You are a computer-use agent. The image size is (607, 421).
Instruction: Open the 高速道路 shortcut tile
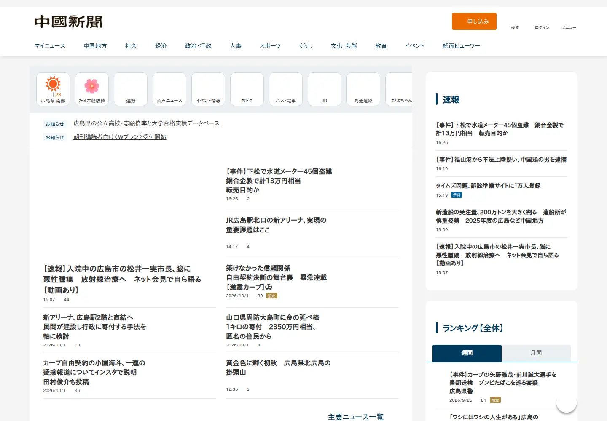[363, 89]
